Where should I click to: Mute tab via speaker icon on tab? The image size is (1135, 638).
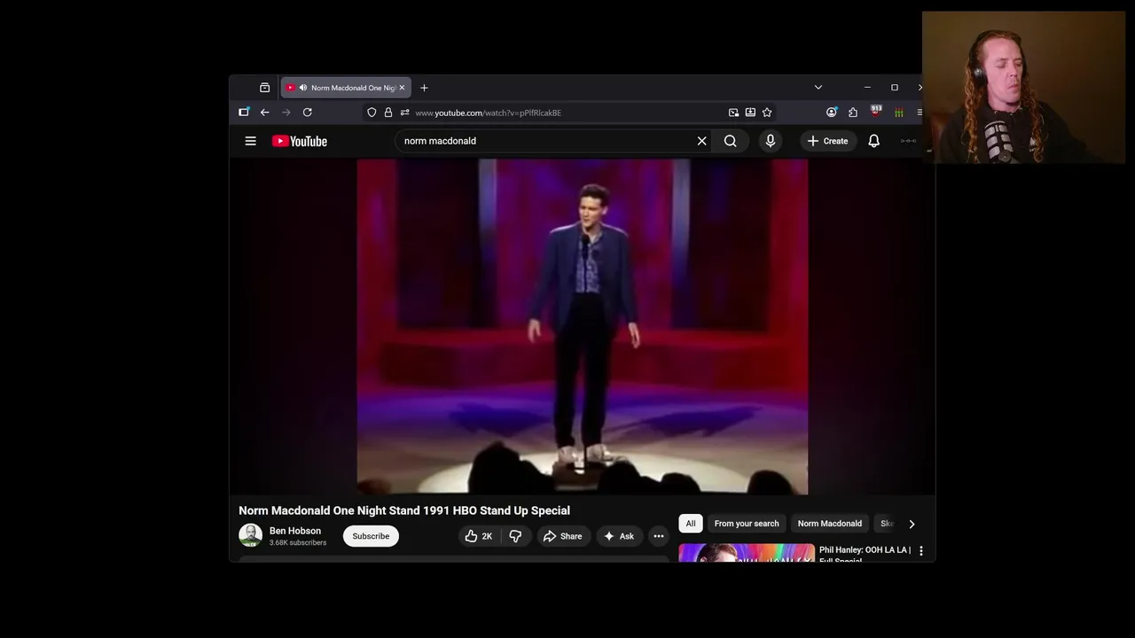tap(303, 88)
